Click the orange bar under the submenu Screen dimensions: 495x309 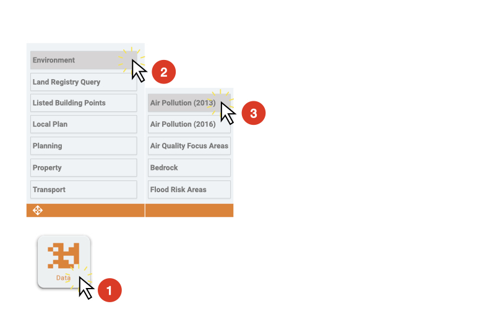tap(189, 210)
